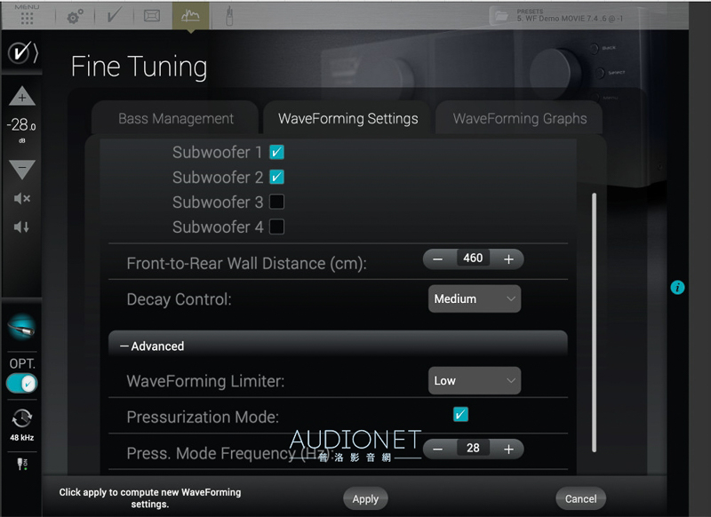Decrease volume with the minus triangle
Screen dimensions: 711x517
[x=21, y=169]
